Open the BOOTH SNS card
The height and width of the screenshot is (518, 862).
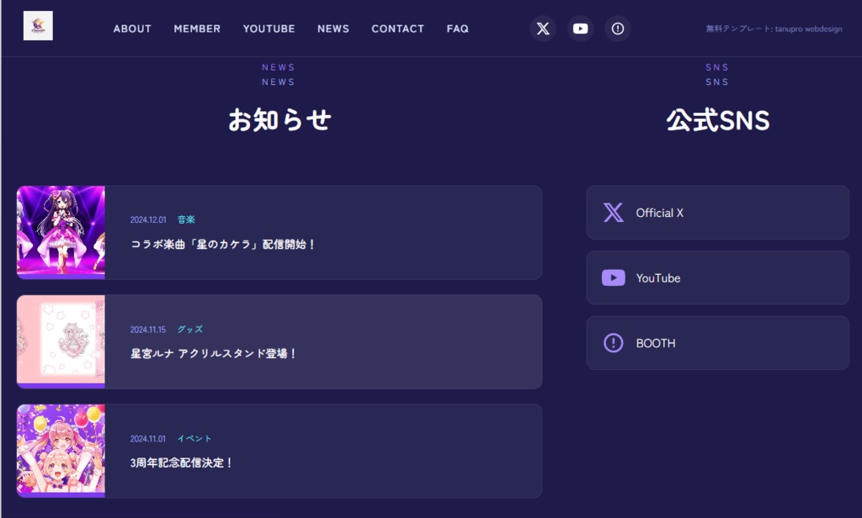pos(717,342)
